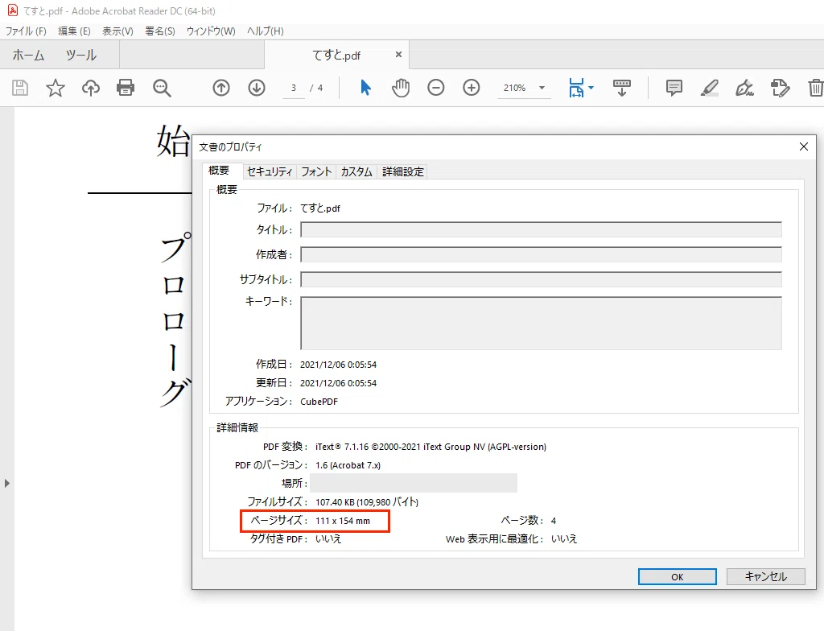Close the てすと.pdf tab
This screenshot has height=631, width=824.
tap(398, 54)
